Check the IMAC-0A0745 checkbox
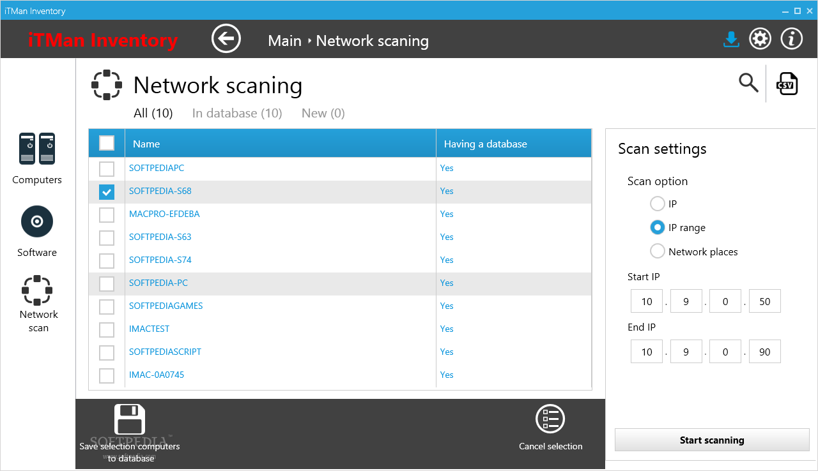The height and width of the screenshot is (471, 818). [x=107, y=376]
